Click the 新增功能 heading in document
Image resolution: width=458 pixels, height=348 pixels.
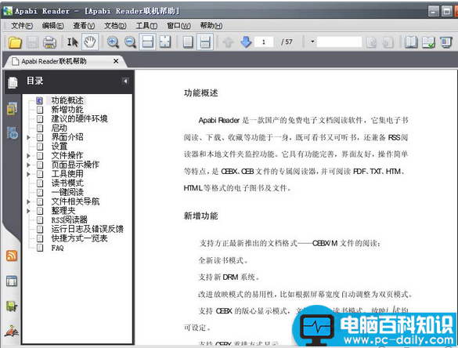[x=201, y=216]
